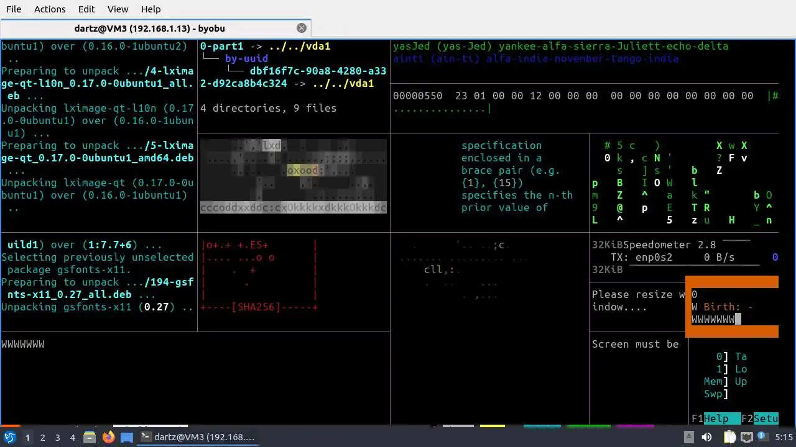
Task: Close the dartz@VM3 byobu tab
Action: click(302, 28)
